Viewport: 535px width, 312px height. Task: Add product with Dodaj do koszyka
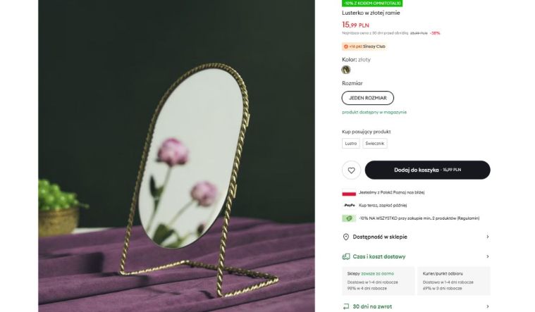click(428, 170)
